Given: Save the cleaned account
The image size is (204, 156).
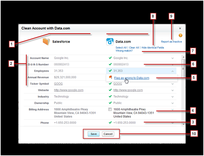Looking at the screenshot, I should (94, 134).
